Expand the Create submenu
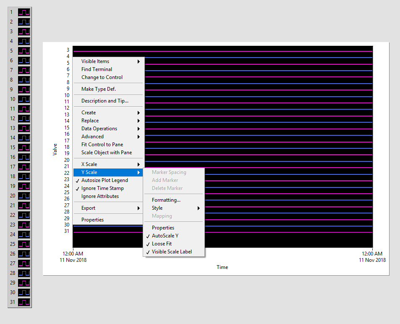This screenshot has width=400, height=324. click(x=108, y=113)
